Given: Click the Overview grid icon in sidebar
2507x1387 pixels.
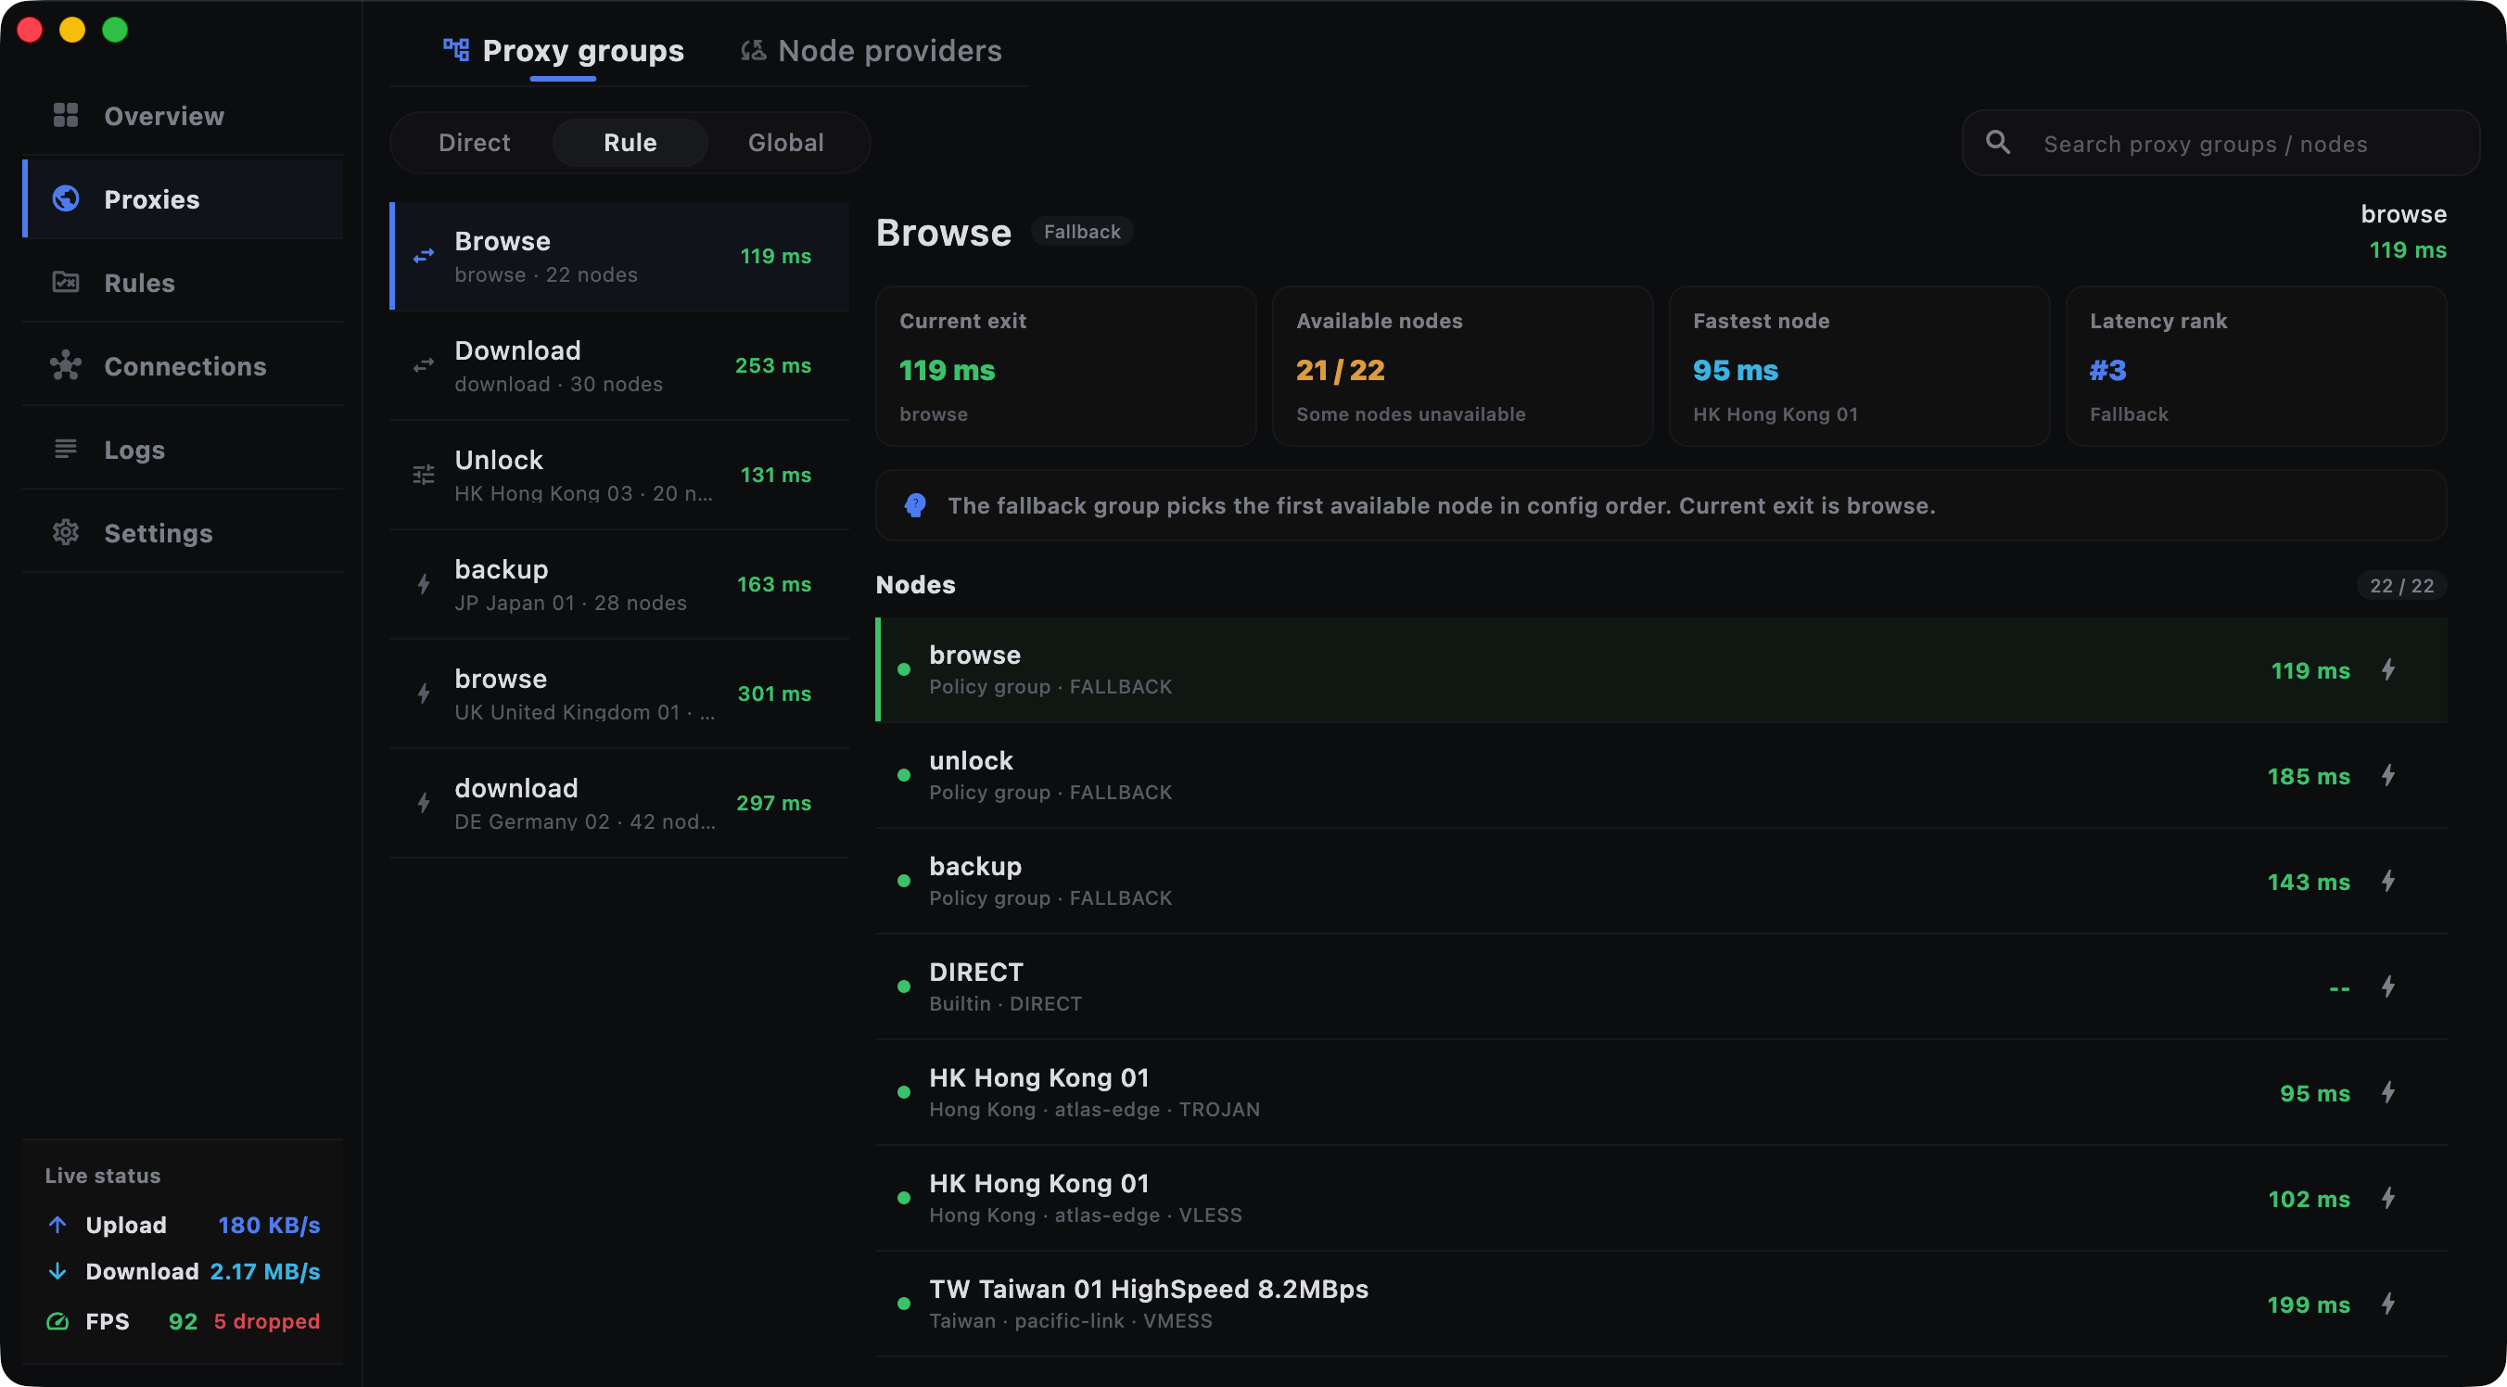Looking at the screenshot, I should pos(65,116).
